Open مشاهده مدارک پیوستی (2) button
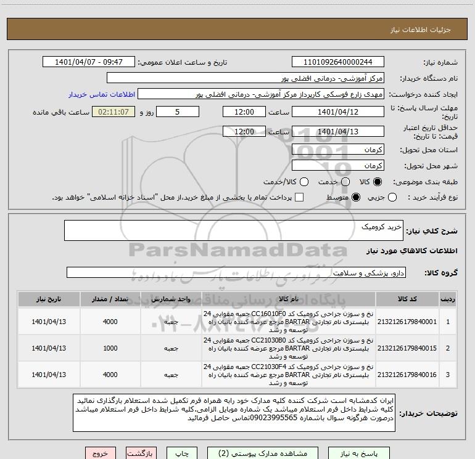The height and width of the screenshot is (459, 475). [x=263, y=453]
